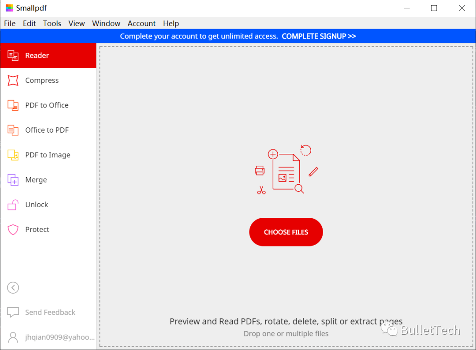This screenshot has height=350, width=476.
Task: Select the Reader label in sidebar
Action: click(x=37, y=56)
